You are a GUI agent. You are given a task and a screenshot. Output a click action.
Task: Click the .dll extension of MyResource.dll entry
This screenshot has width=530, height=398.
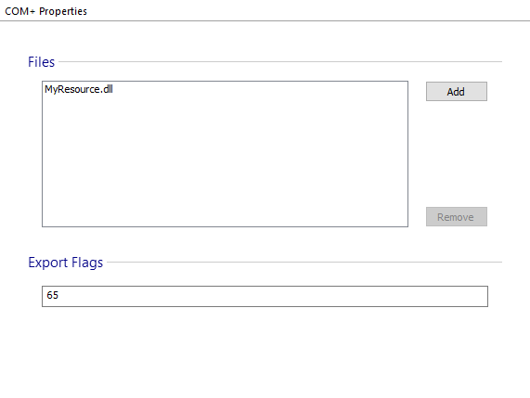click(107, 89)
